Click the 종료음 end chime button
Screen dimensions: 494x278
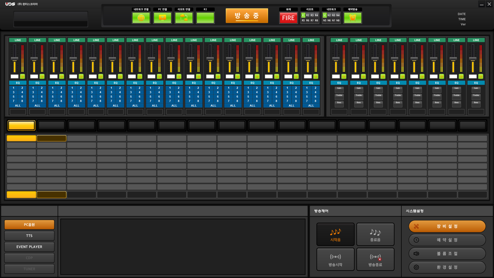coord(375,234)
